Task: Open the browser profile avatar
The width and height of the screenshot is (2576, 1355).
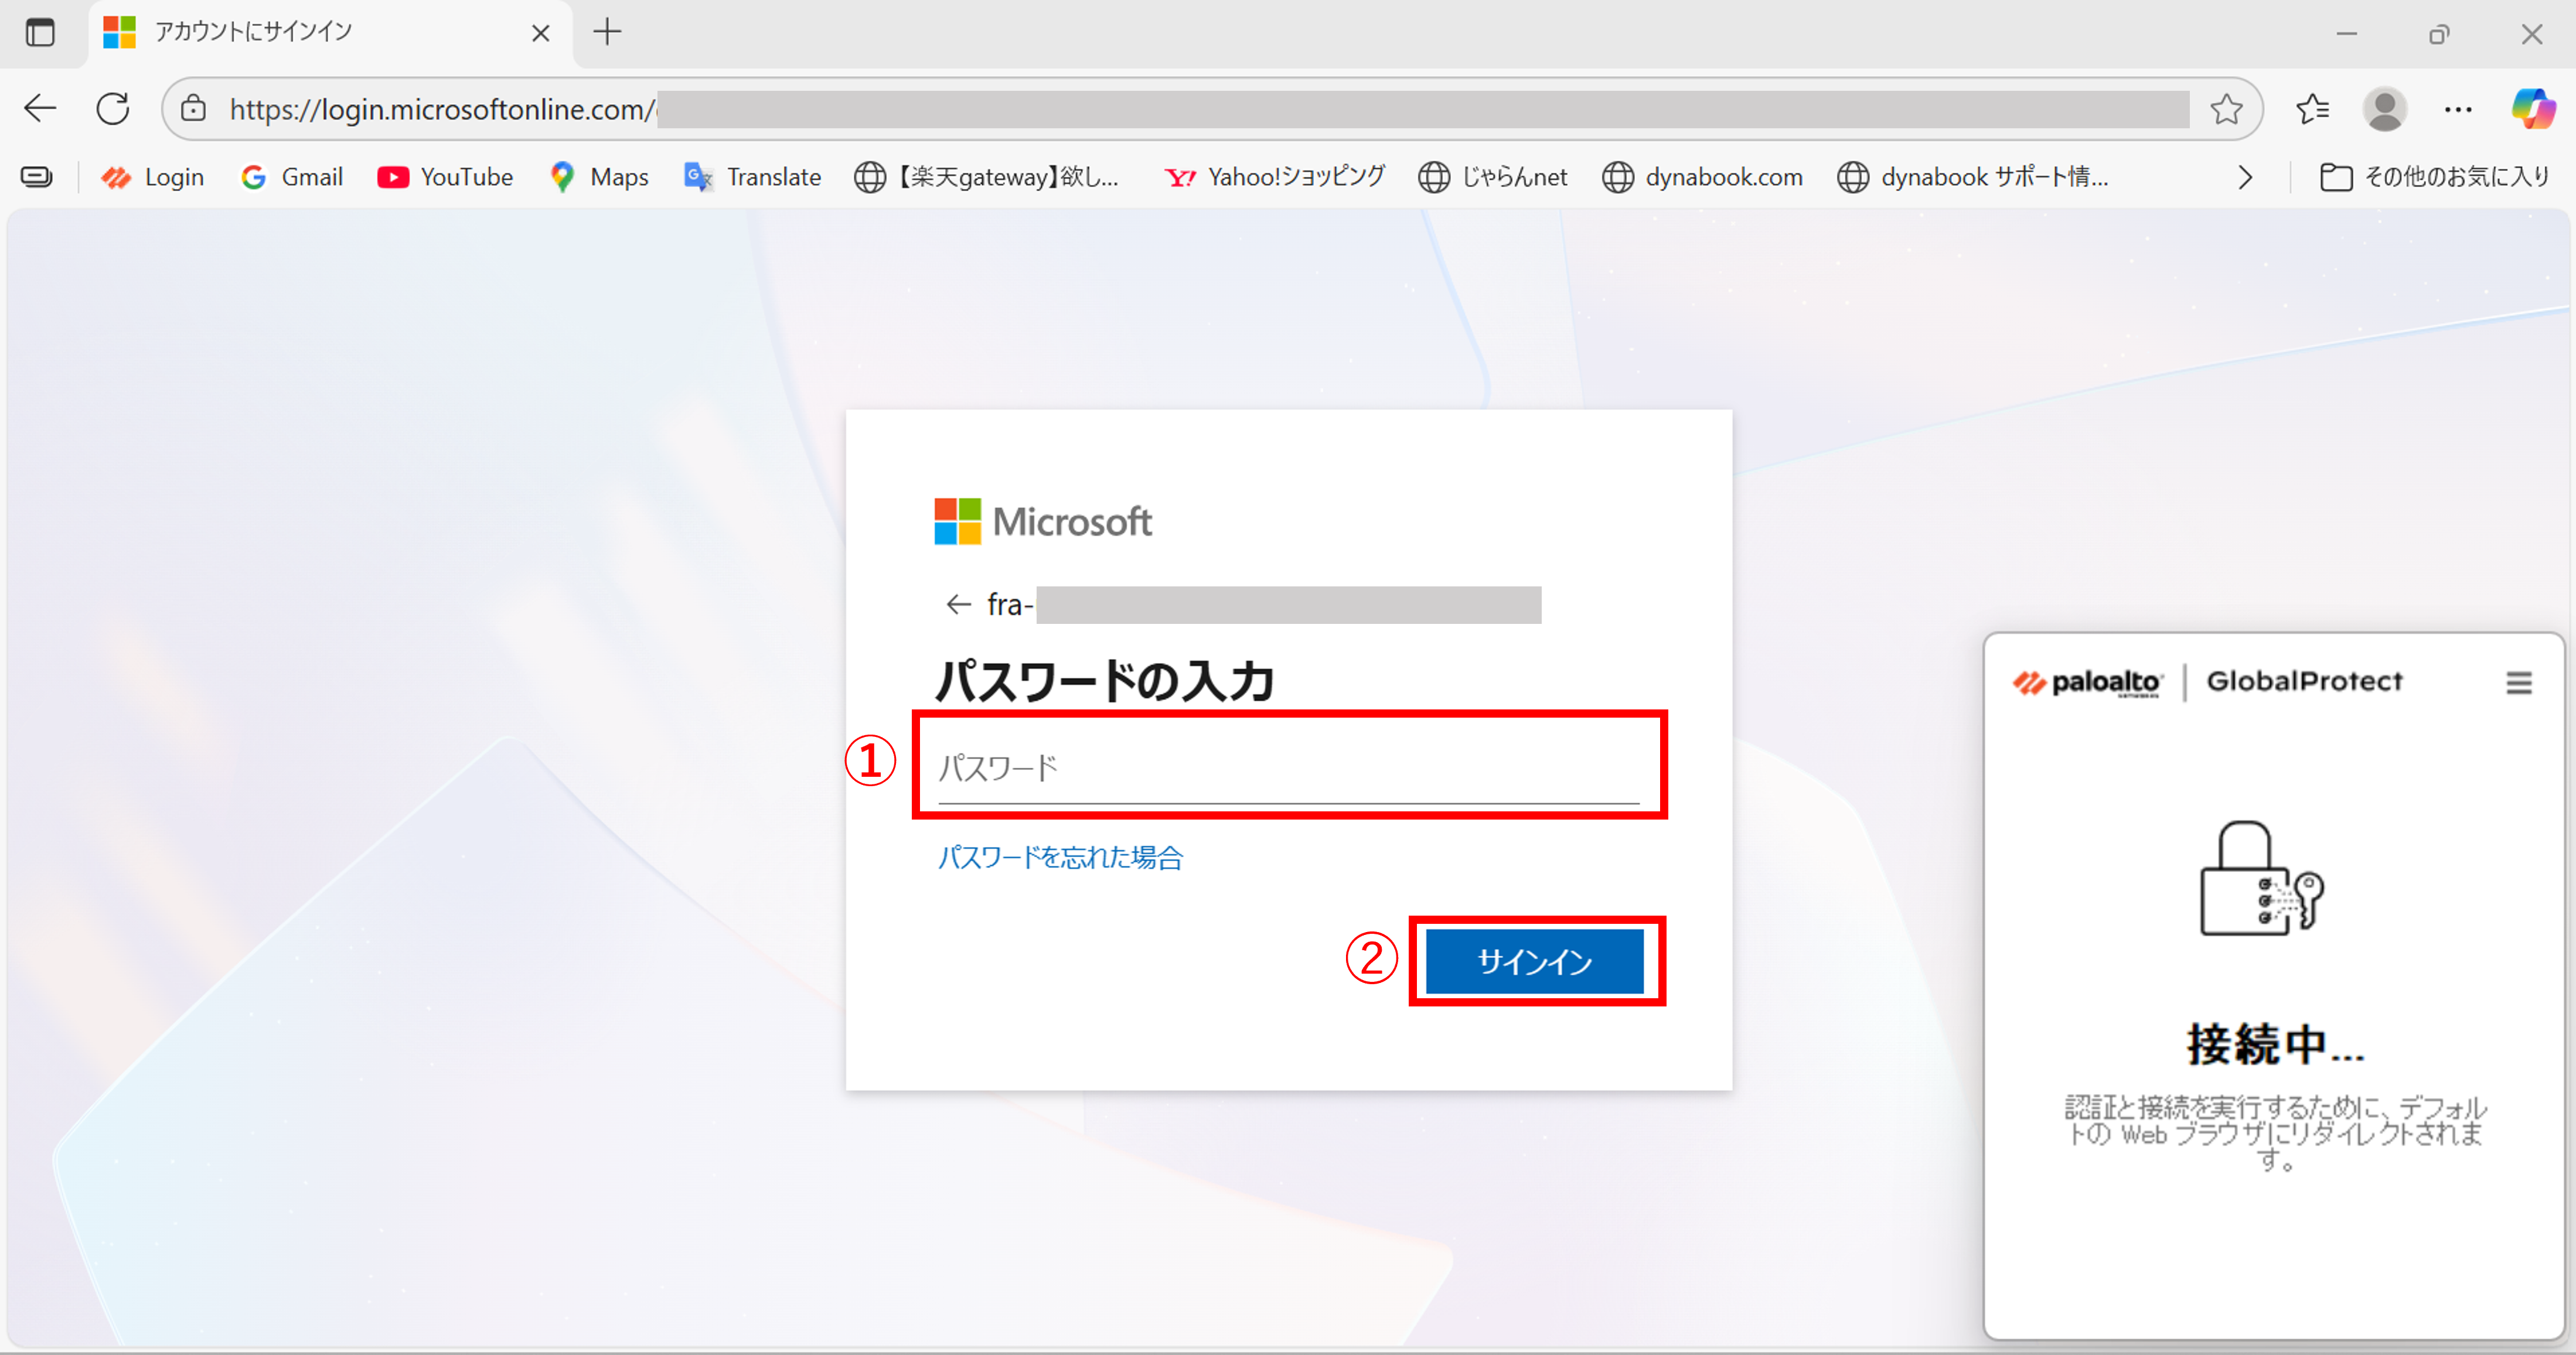Action: 2384,109
